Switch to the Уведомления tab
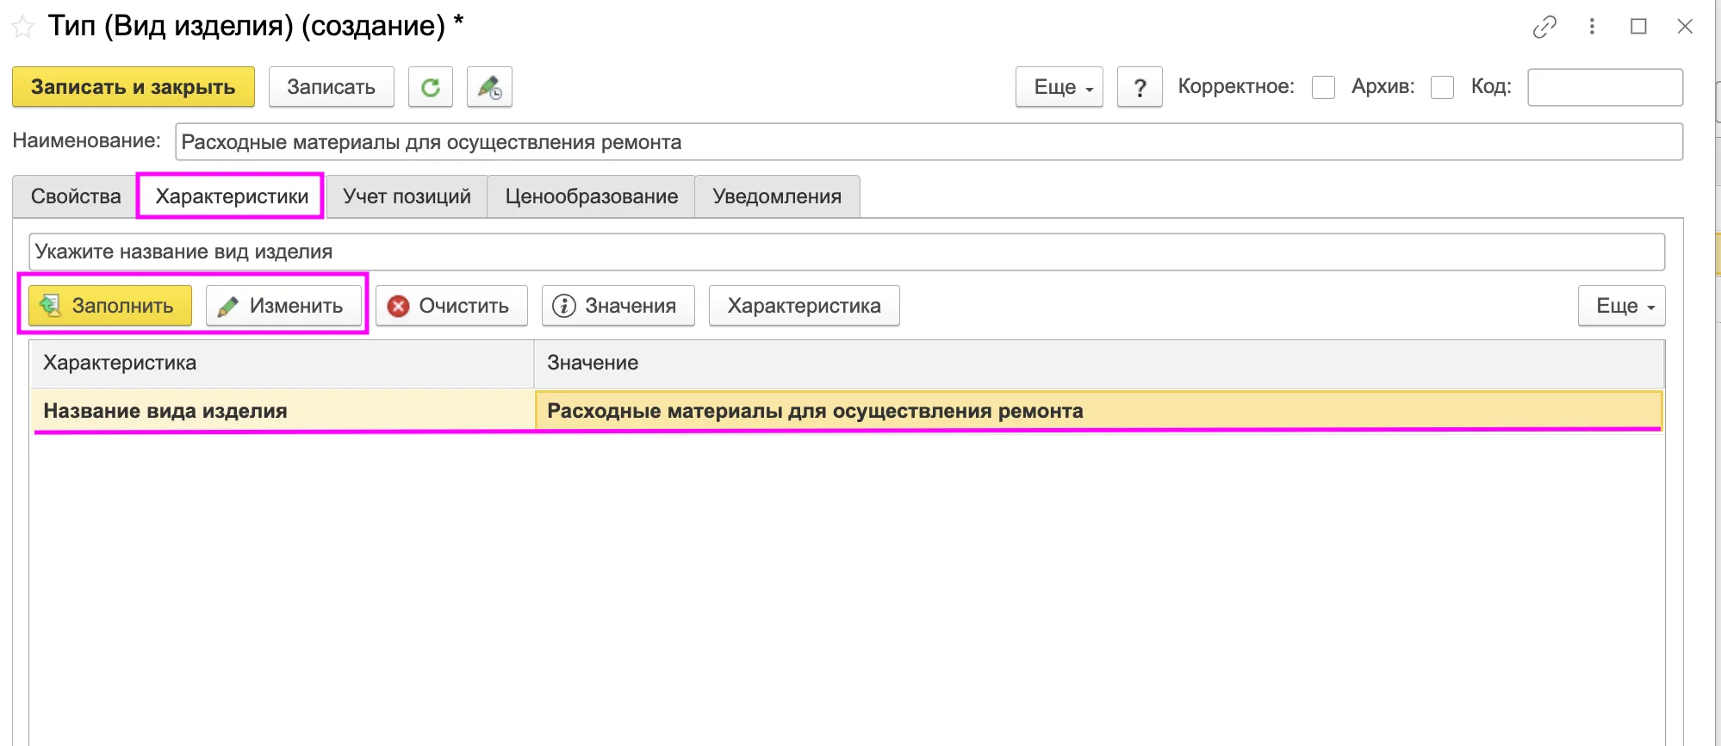 (x=777, y=196)
